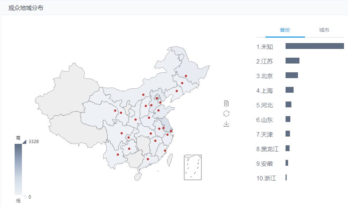Screen dimensions: 348x207
Task: Click Taiwan island on the map
Action: pyautogui.click(x=170, y=160)
